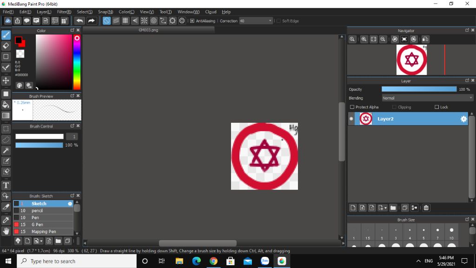Click the cloud save icon in toolbar
Screen dimensions: 476x268
point(8,20)
